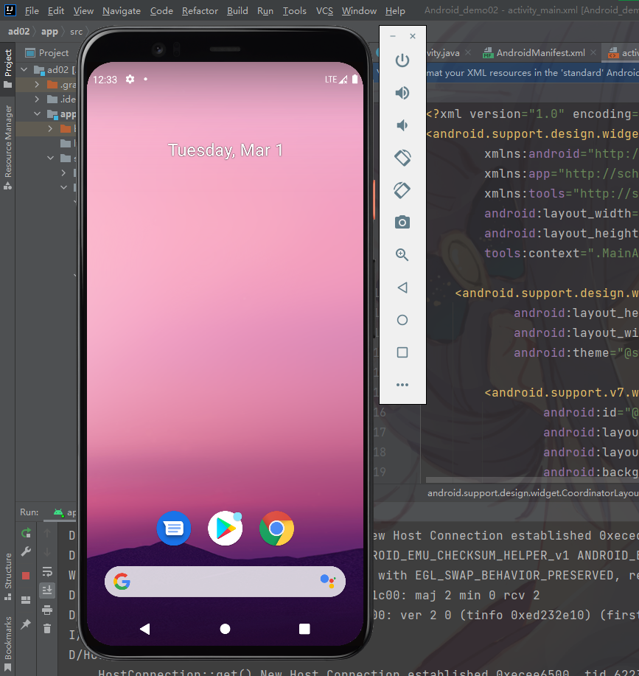Open the Project tool window sidebar tab
639x676 pixels.
8,68
